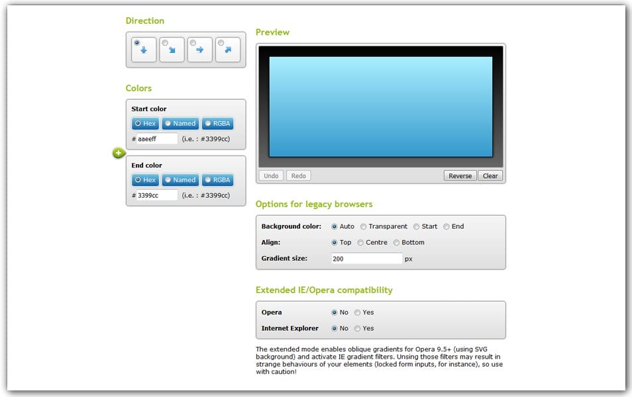Select the left-to-right direction arrow

coord(199,50)
